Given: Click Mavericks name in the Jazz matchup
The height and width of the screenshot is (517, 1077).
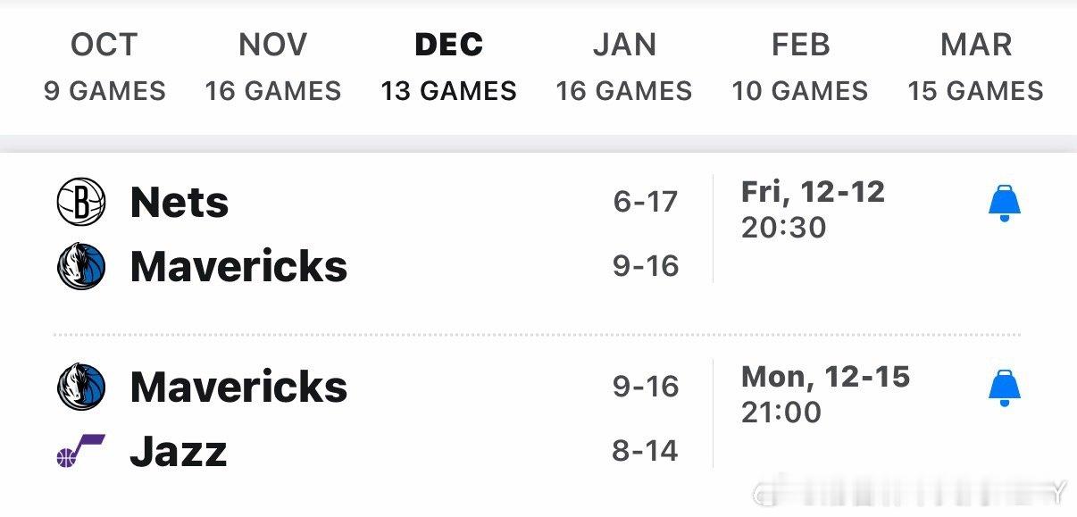Looking at the screenshot, I should coord(239,387).
